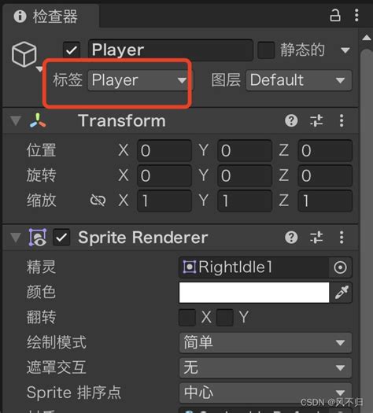
Task: Click the GameObject cube icon
Action: click(x=24, y=54)
